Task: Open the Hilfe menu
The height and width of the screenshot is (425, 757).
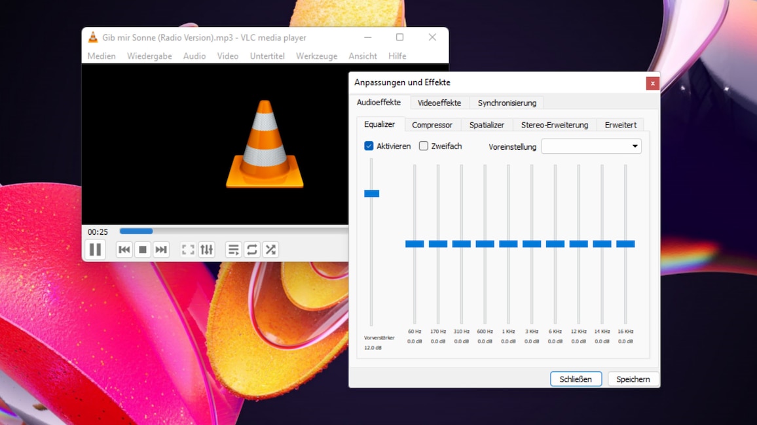Action: (x=397, y=56)
